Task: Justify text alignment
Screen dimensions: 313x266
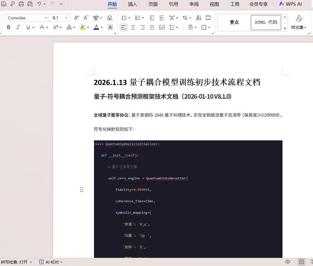Action: tap(152, 27)
